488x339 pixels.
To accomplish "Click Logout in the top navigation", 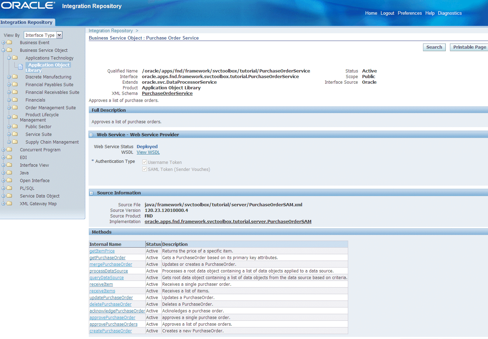I will 387,13.
